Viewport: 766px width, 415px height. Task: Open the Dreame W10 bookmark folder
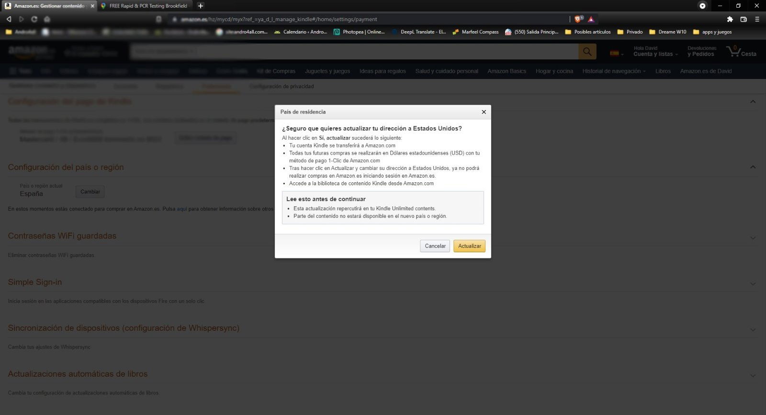click(667, 32)
